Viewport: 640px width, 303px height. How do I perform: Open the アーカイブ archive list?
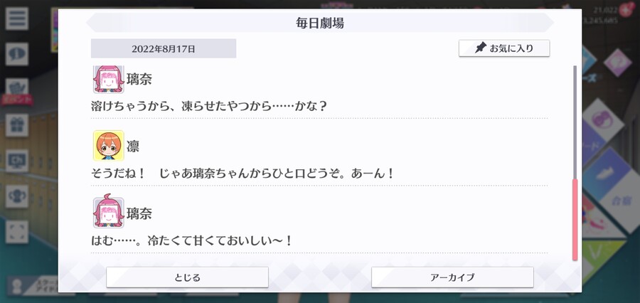pos(452,277)
